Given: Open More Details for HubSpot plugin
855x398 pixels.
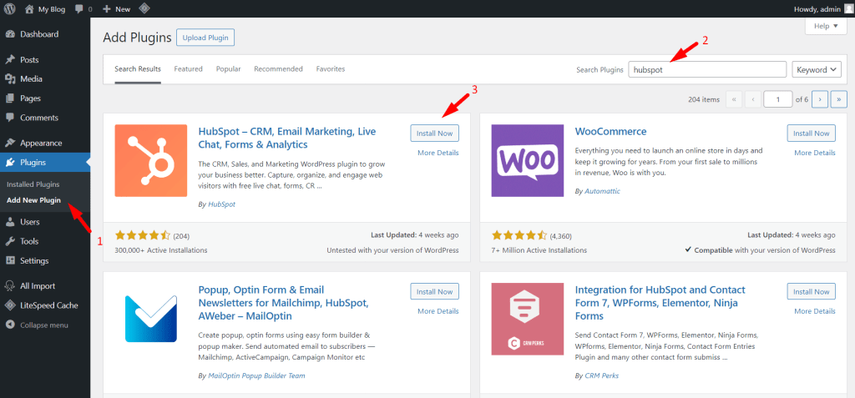Looking at the screenshot, I should [438, 153].
